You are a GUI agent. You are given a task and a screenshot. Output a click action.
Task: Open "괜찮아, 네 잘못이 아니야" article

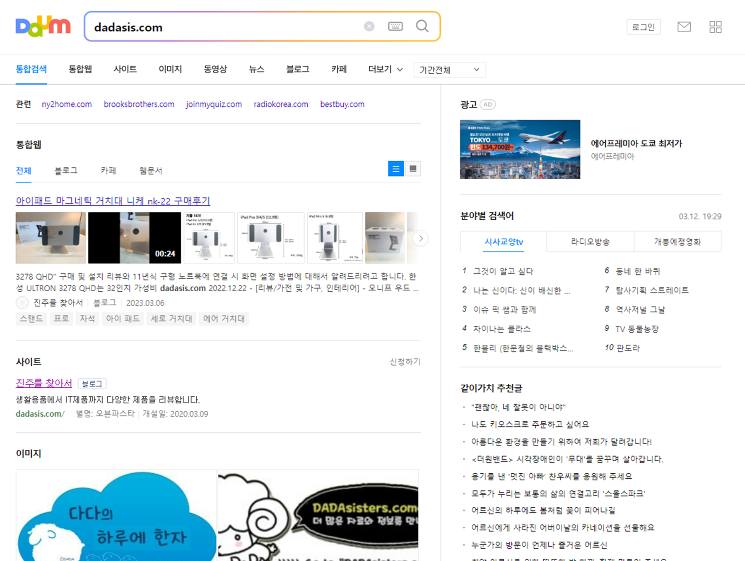click(518, 407)
